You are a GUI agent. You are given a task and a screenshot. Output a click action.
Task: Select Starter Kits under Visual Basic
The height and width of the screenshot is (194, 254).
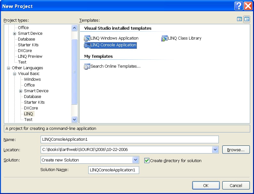(x=34, y=102)
